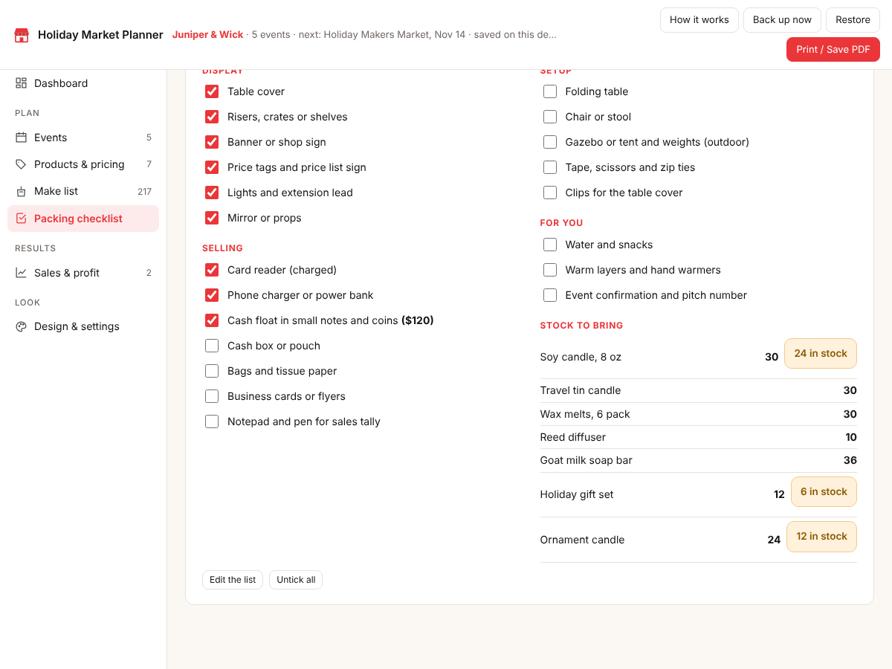Uncheck Card reader (charged)
Image resolution: width=892 pixels, height=669 pixels.
tap(212, 270)
